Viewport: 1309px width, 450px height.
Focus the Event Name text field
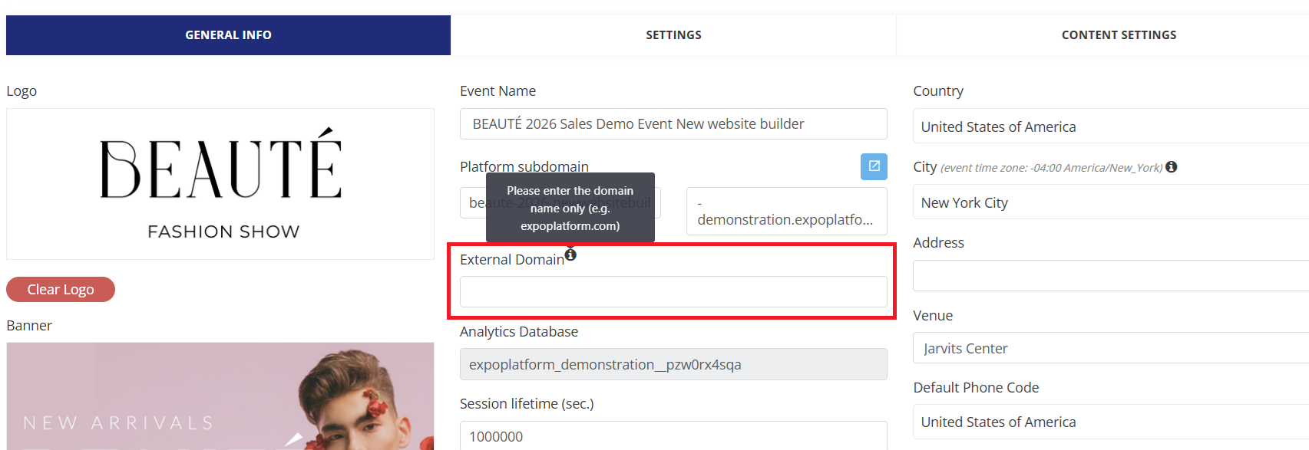click(673, 124)
